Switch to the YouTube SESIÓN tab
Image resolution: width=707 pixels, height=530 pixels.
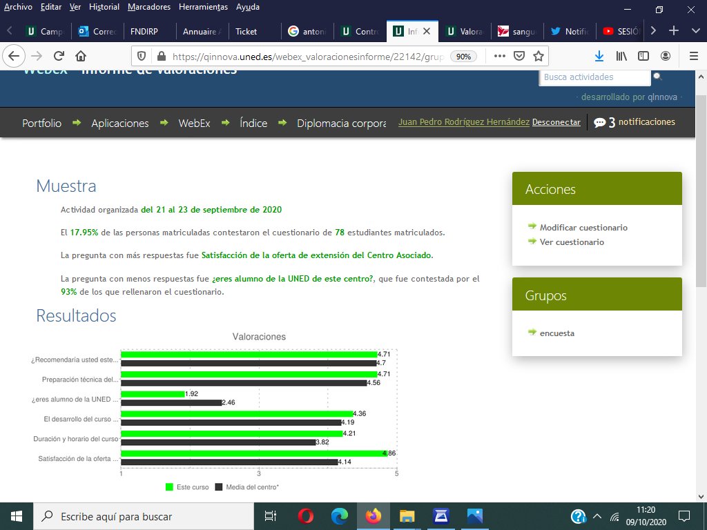(x=621, y=31)
